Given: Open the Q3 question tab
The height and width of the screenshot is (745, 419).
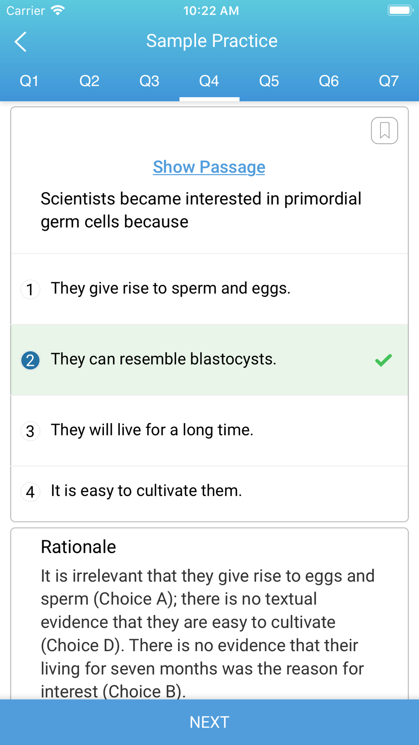Looking at the screenshot, I should click(149, 81).
